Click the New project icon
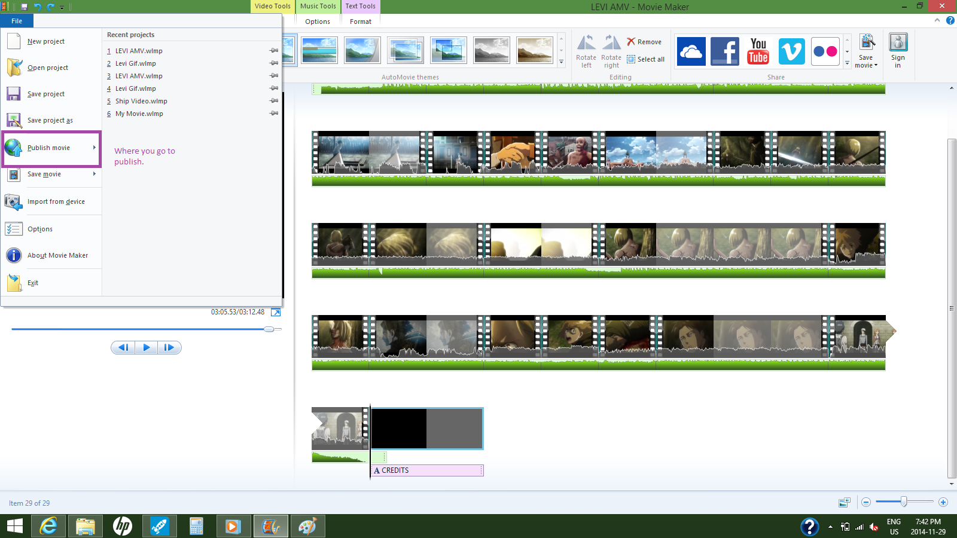 [14, 41]
